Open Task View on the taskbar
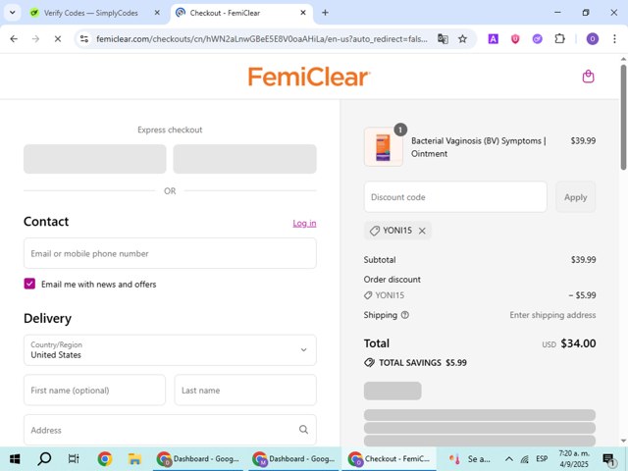628x471 pixels. coord(74,459)
